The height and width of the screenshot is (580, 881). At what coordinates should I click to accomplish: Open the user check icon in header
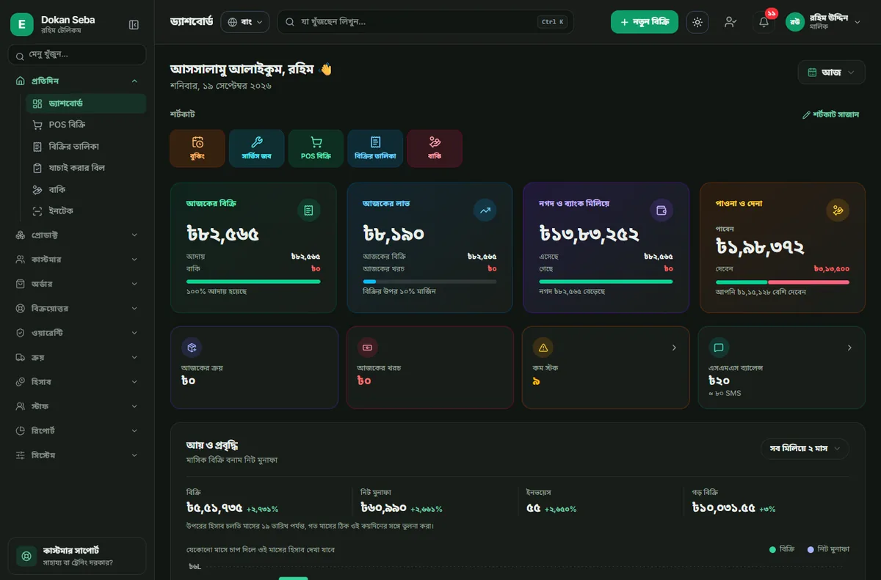[x=730, y=22]
